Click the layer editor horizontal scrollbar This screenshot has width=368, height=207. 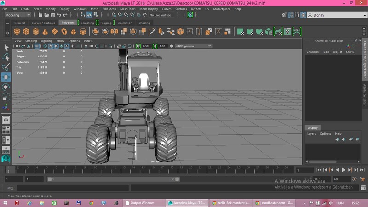(x=322, y=161)
